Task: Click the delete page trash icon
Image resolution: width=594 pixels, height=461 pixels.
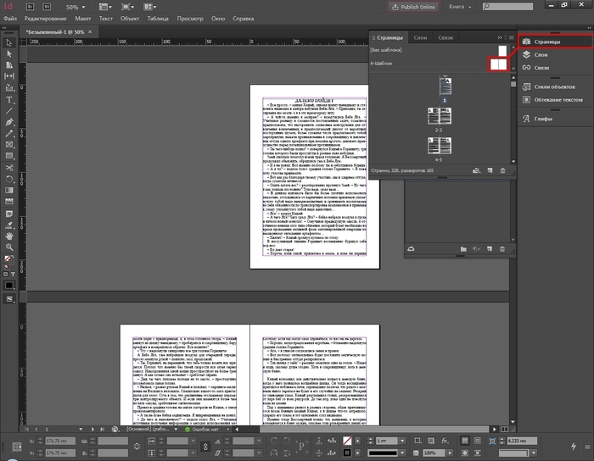Action: pyautogui.click(x=502, y=171)
